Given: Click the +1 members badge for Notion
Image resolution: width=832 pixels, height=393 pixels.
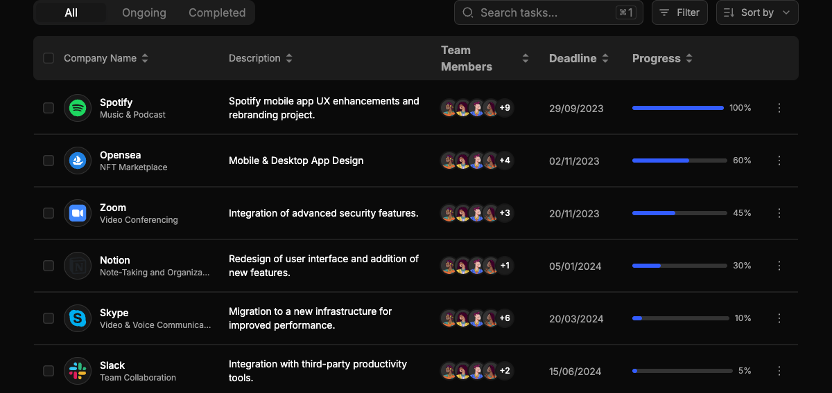Looking at the screenshot, I should point(505,266).
